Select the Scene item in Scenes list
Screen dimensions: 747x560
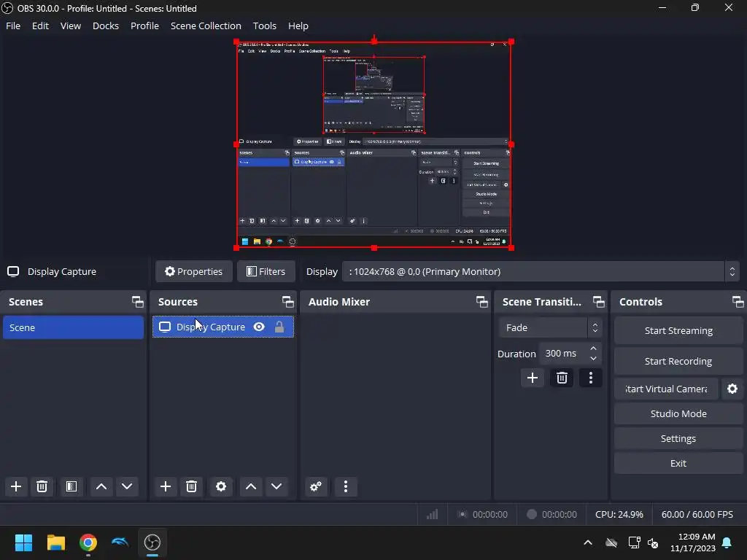[x=74, y=327]
